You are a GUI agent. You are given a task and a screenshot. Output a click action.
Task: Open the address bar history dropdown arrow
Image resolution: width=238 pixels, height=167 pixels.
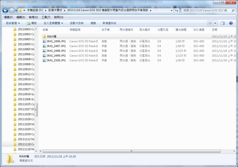[x=171, y=10]
